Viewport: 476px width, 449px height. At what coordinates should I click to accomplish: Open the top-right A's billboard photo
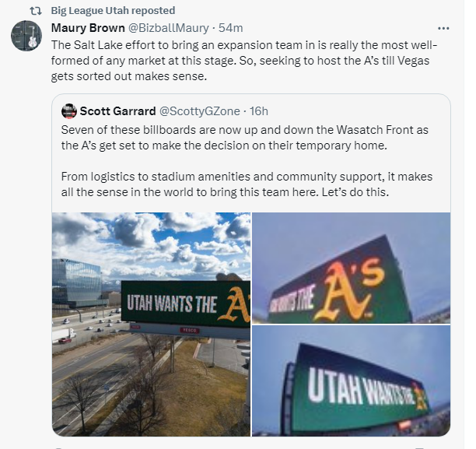(x=351, y=268)
